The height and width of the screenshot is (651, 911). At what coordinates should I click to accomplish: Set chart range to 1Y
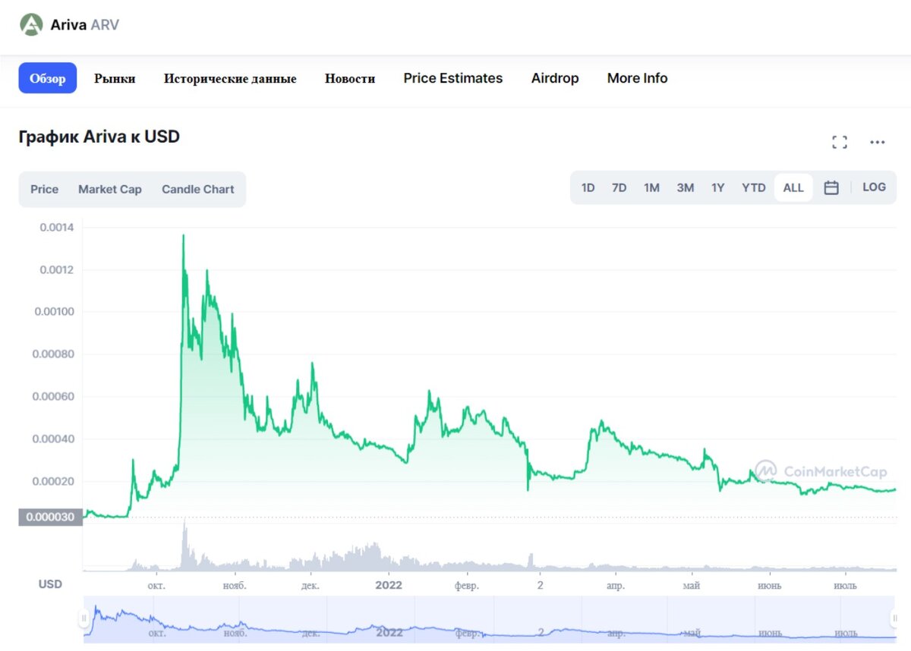click(x=718, y=187)
